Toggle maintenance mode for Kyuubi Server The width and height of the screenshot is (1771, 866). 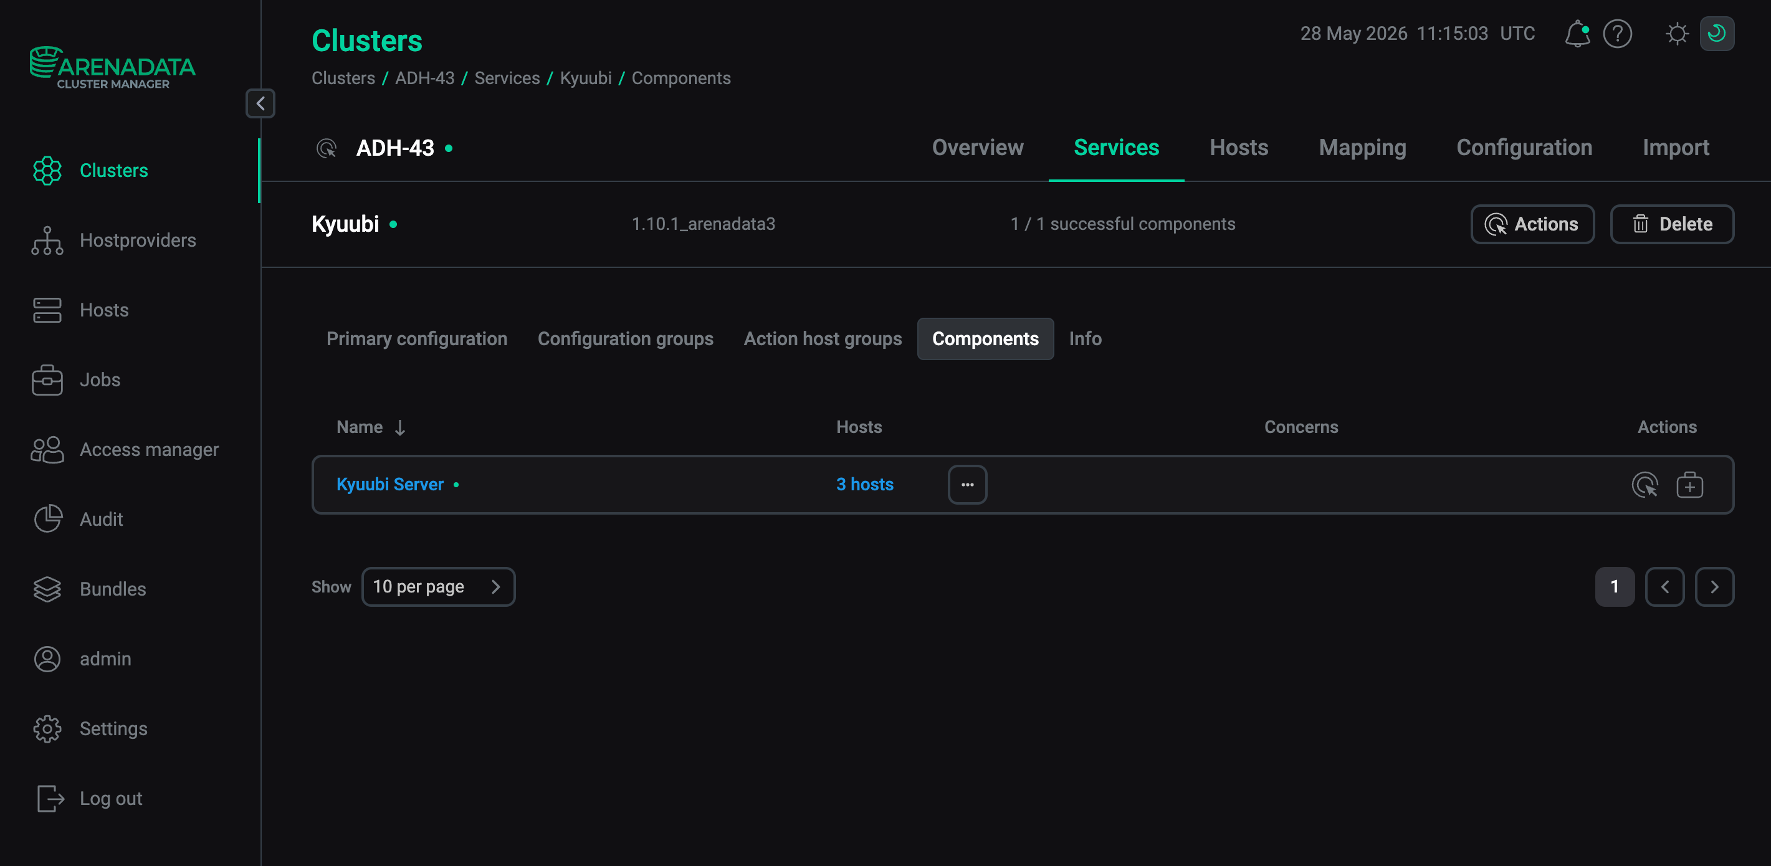1689,485
